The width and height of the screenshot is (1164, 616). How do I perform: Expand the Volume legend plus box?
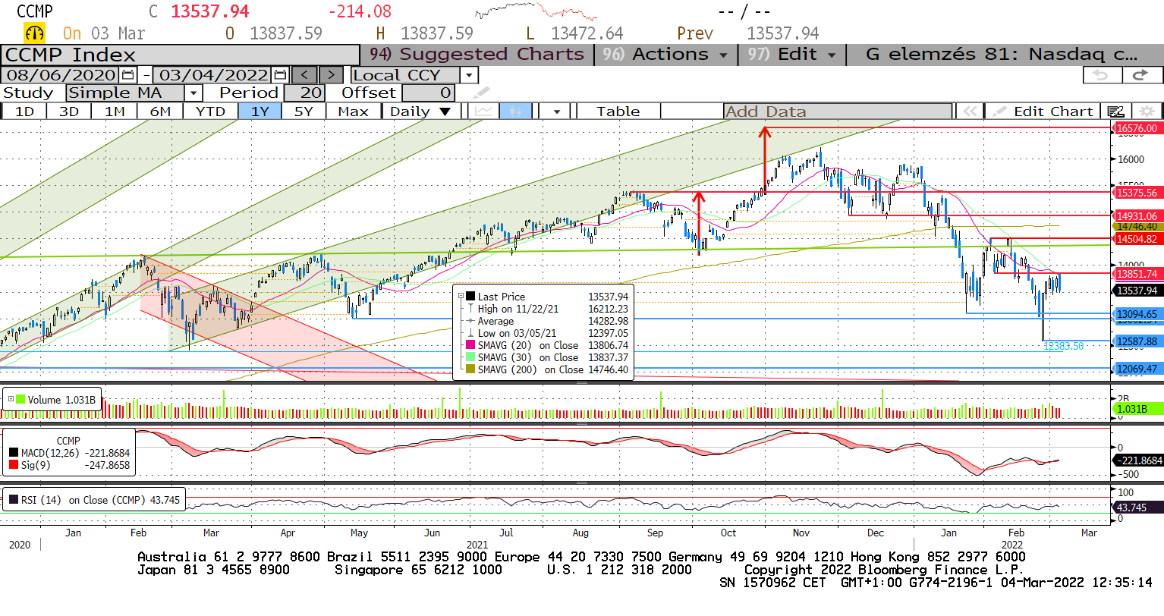(x=11, y=400)
